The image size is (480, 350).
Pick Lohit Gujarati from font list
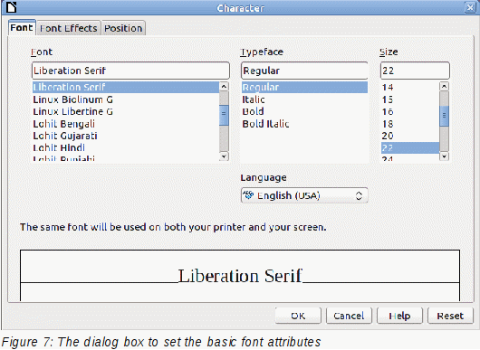(x=126, y=136)
